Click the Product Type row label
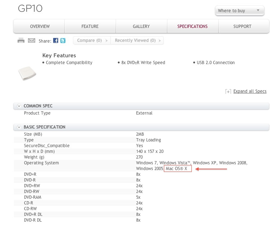Viewport: 273px width, 227px height. pos(37,113)
